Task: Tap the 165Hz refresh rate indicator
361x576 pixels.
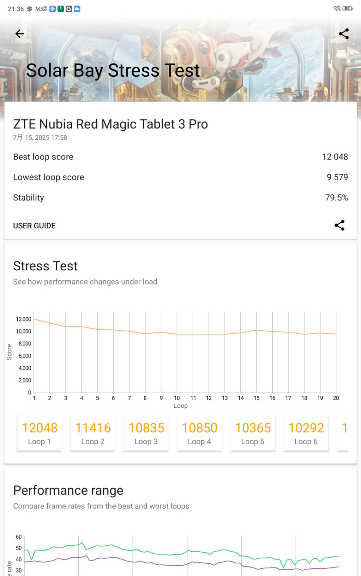Action: [41, 8]
